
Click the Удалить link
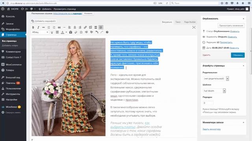coord(206,55)
